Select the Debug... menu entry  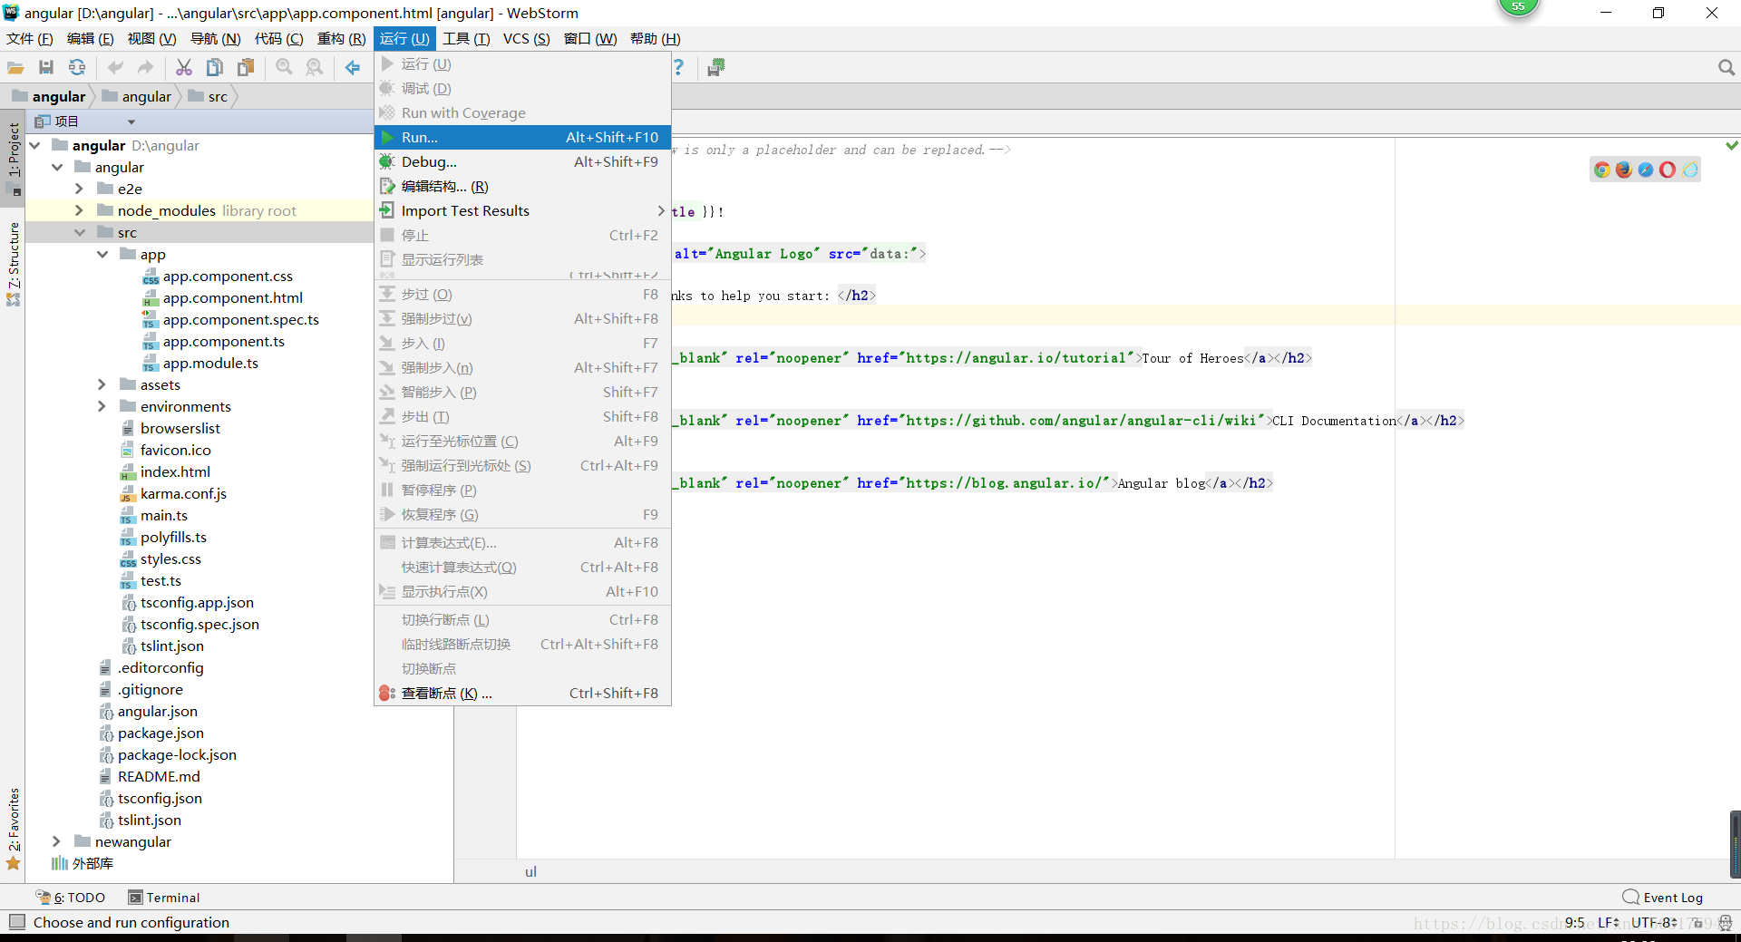click(x=522, y=161)
